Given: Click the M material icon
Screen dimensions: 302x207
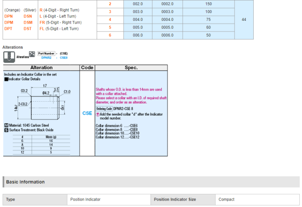Looking at the screenshot, I should [x=6, y=125].
